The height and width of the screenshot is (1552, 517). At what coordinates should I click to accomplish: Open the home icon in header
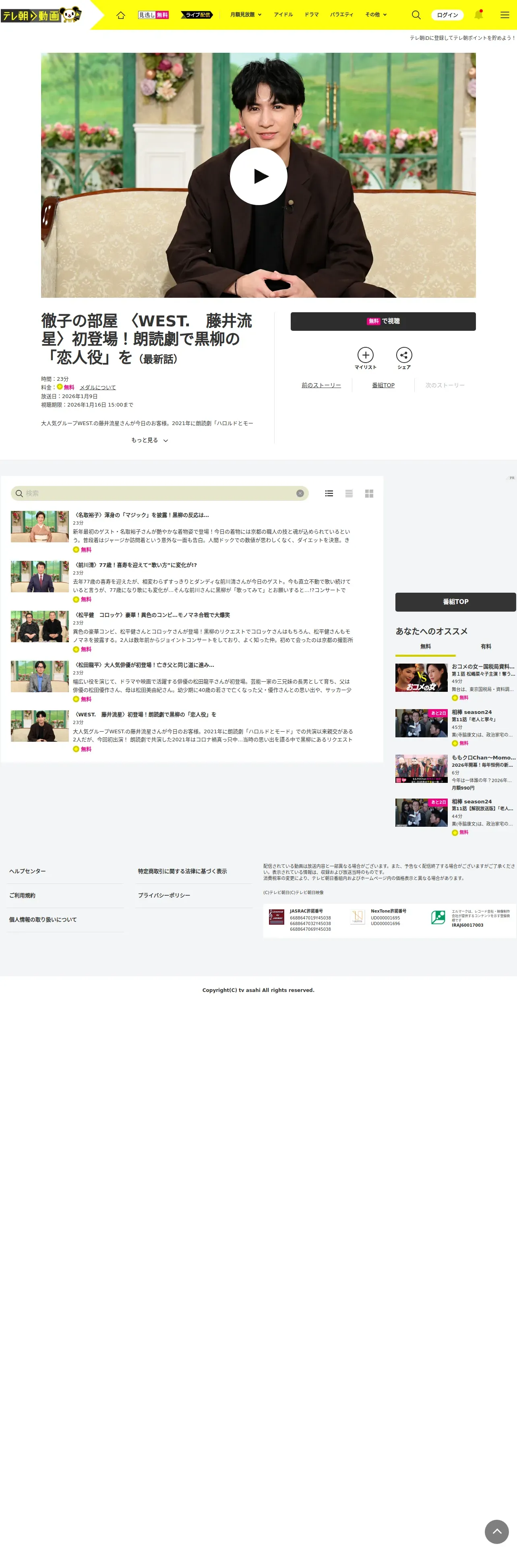point(121,15)
